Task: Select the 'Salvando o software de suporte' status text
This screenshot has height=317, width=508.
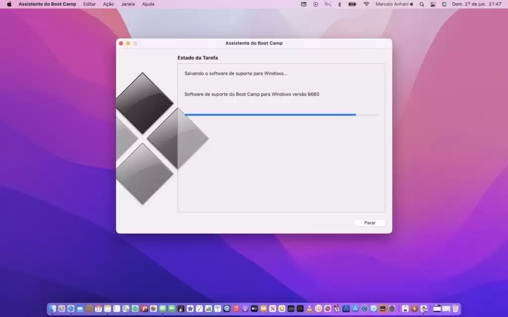Action: [x=236, y=73]
